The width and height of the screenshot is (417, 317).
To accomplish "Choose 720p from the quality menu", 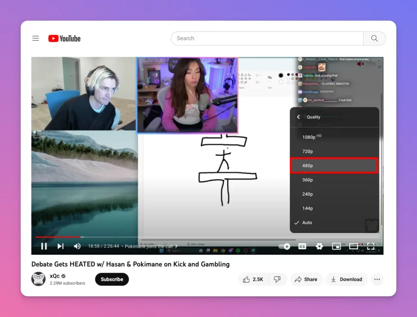I will [307, 151].
